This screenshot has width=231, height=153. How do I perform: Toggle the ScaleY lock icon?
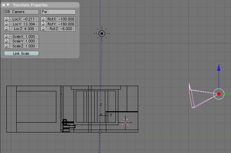(x=6, y=41)
